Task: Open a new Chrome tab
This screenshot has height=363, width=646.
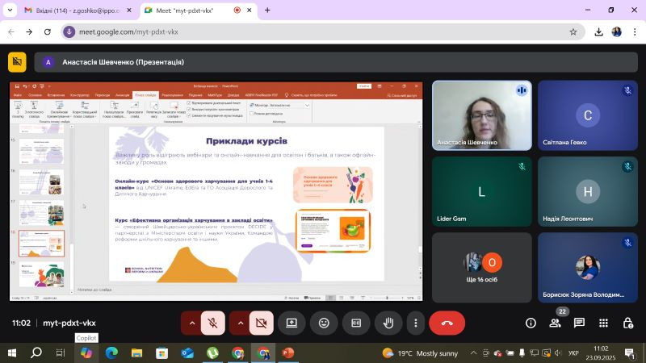Action: coord(267,10)
